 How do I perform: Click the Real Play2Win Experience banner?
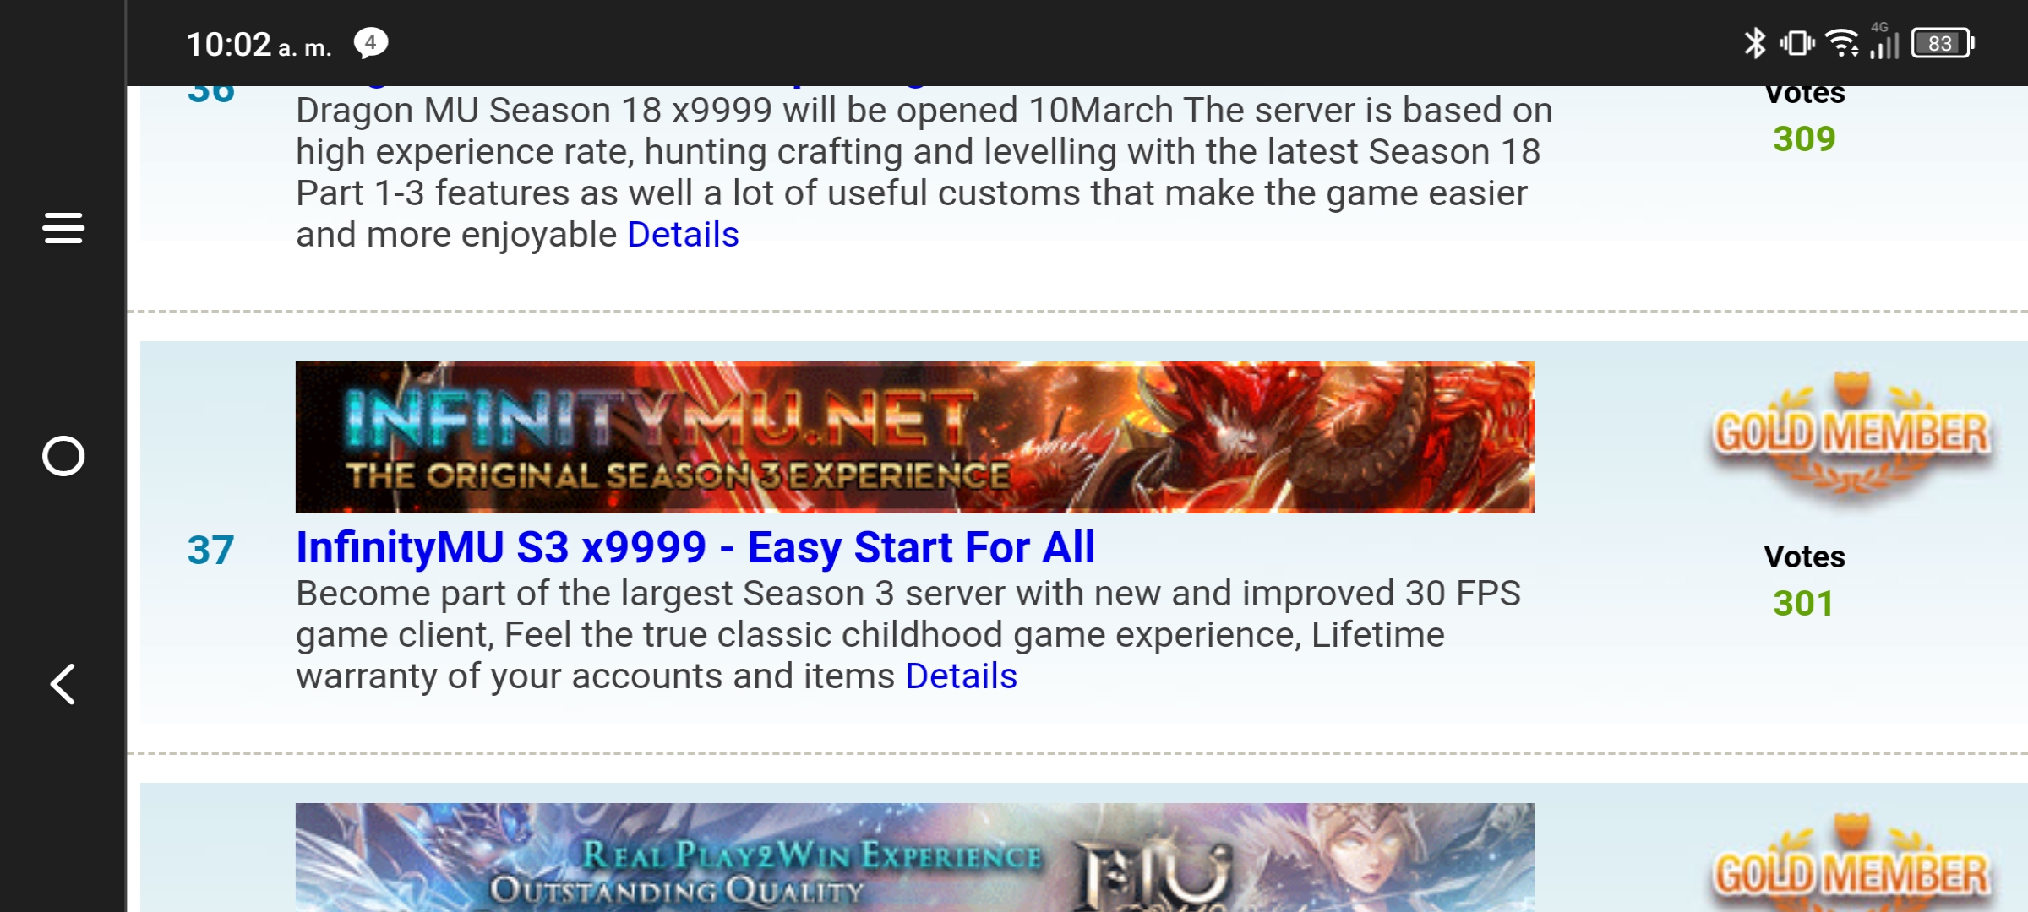(914, 857)
